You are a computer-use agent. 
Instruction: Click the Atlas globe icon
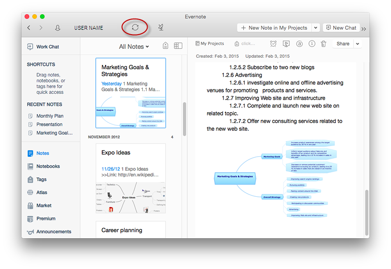click(x=30, y=192)
